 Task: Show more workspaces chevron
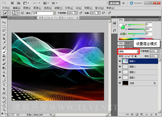[123, 3]
